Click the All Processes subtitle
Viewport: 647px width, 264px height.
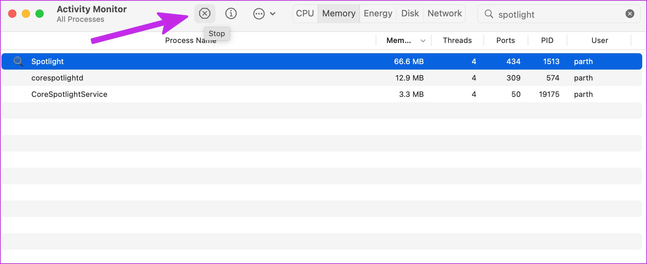(80, 19)
